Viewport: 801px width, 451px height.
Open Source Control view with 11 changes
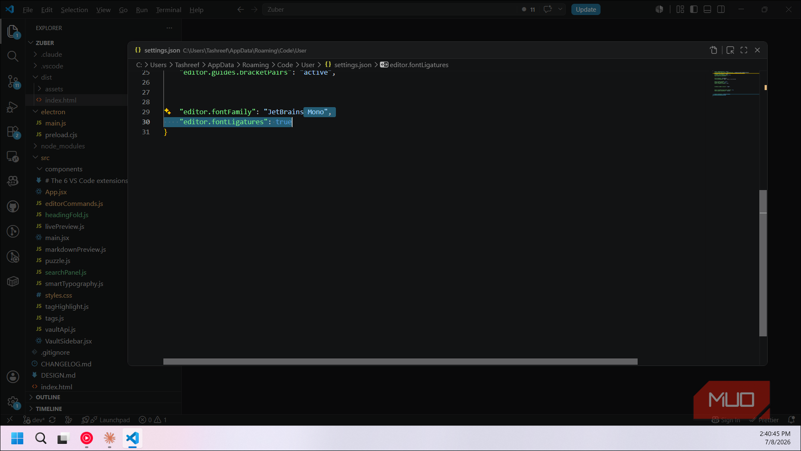tap(13, 82)
